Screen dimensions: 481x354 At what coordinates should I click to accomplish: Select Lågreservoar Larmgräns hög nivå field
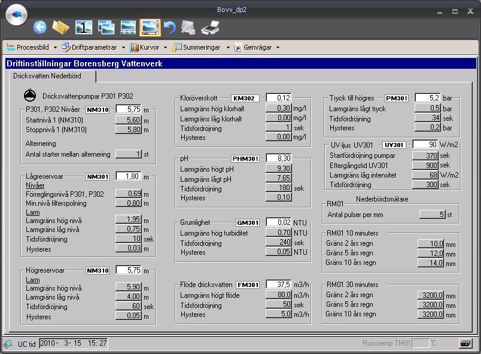pos(128,219)
